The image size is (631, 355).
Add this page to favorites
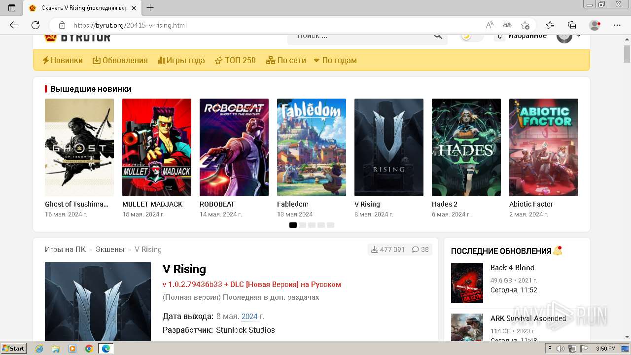click(x=526, y=25)
